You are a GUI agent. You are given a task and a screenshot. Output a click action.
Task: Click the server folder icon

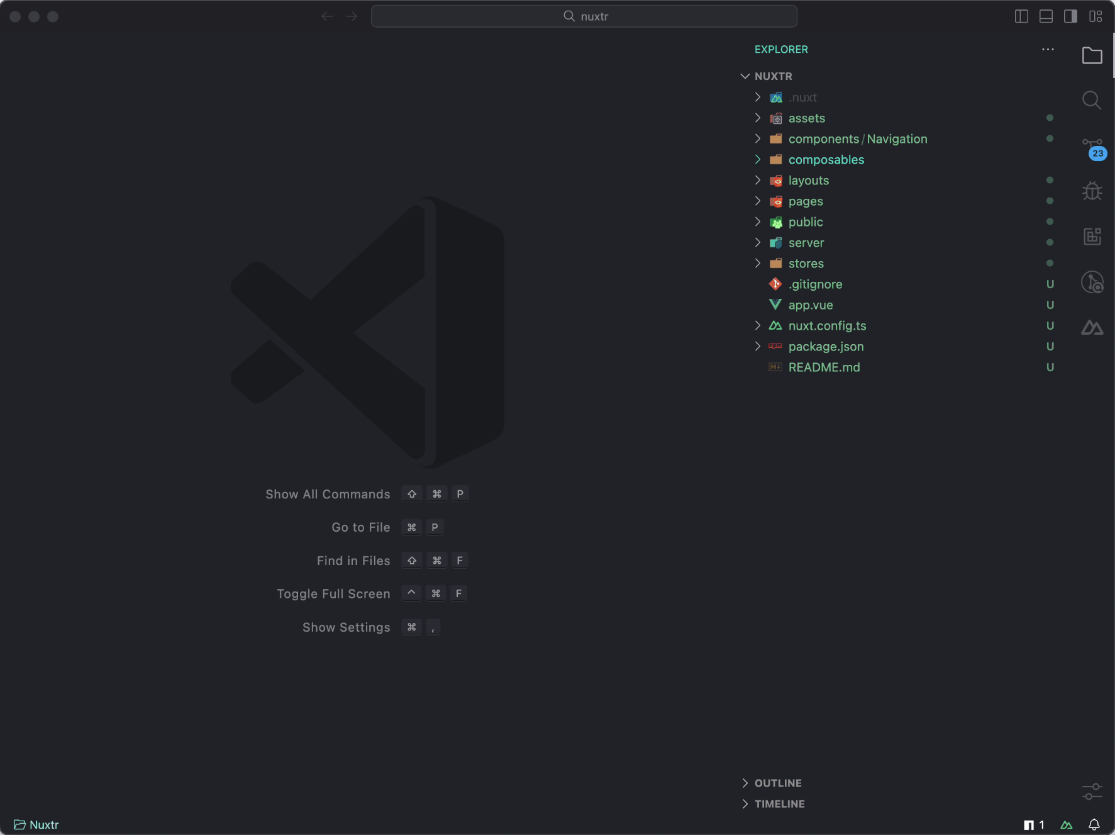click(776, 243)
